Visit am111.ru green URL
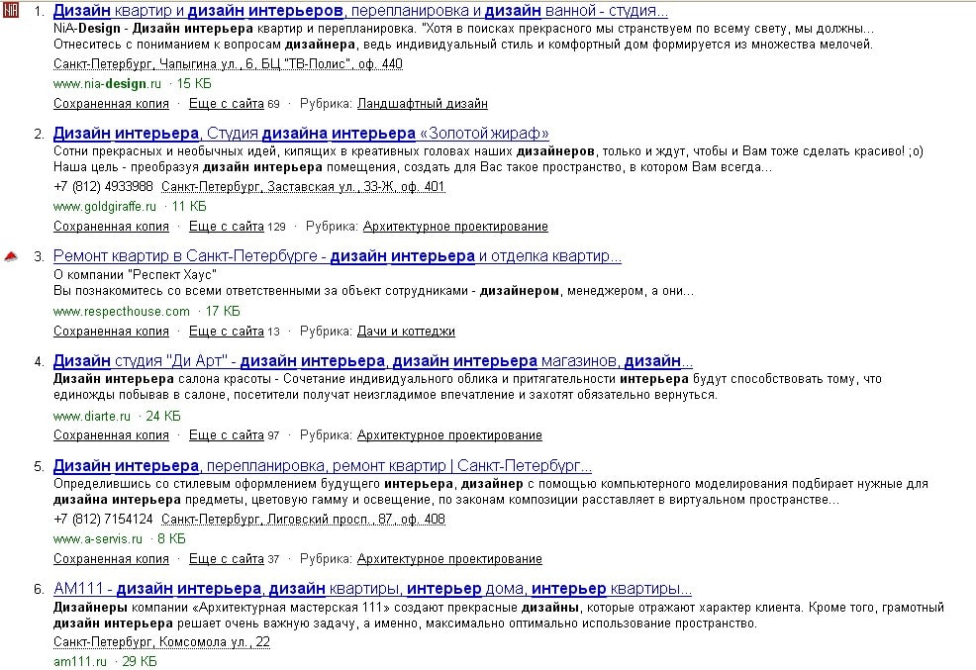 [80, 661]
